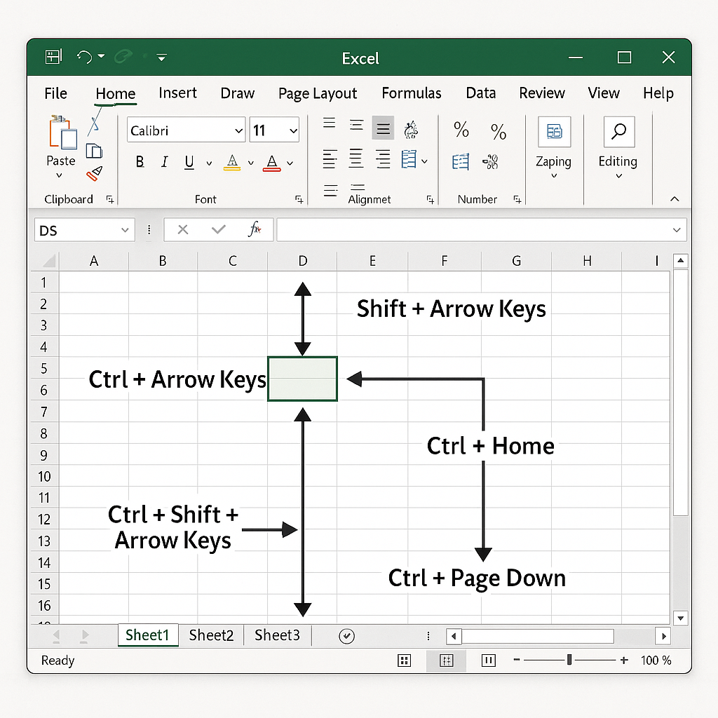Click the Paste clipboard icon
Screen dimensions: 718x718
click(62, 133)
